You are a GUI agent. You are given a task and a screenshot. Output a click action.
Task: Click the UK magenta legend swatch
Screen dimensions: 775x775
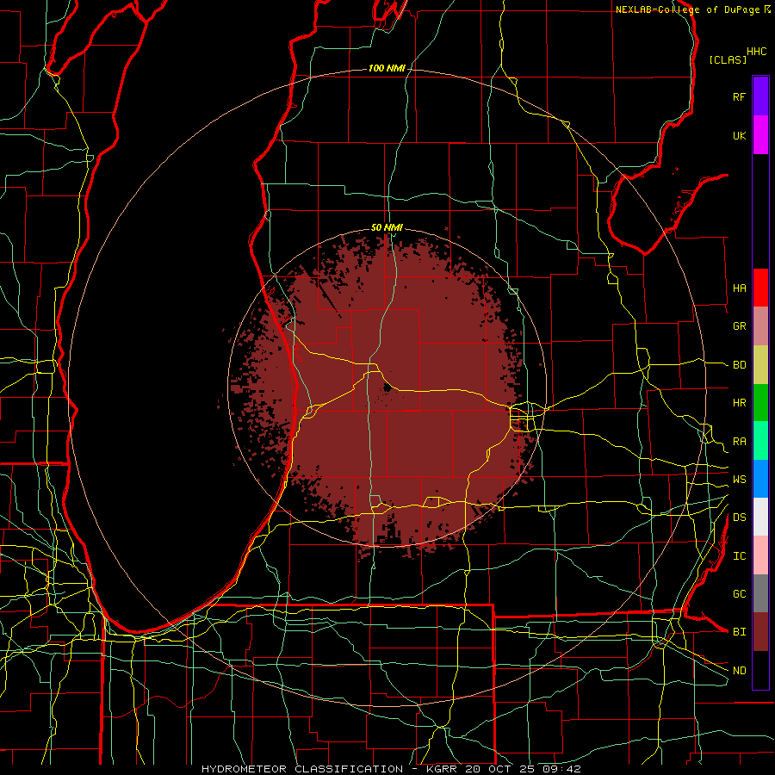pyautogui.click(x=760, y=135)
